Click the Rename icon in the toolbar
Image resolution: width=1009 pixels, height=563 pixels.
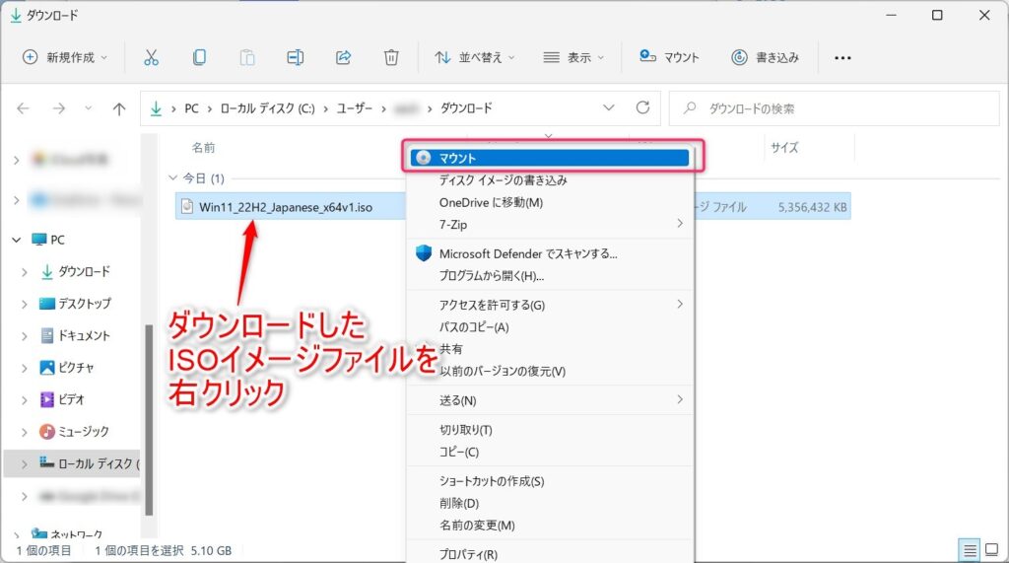[296, 57]
